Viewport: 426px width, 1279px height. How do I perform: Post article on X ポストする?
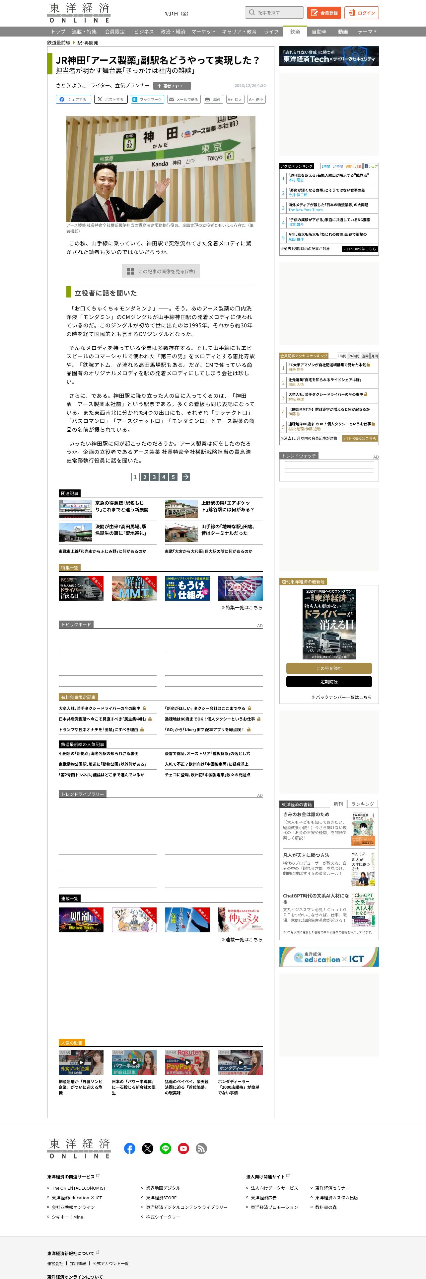click(110, 99)
